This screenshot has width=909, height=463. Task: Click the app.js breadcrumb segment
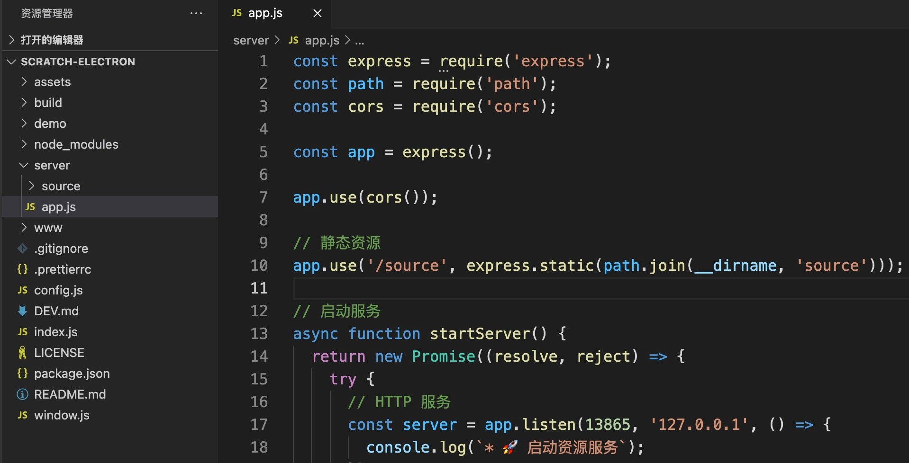(x=322, y=40)
